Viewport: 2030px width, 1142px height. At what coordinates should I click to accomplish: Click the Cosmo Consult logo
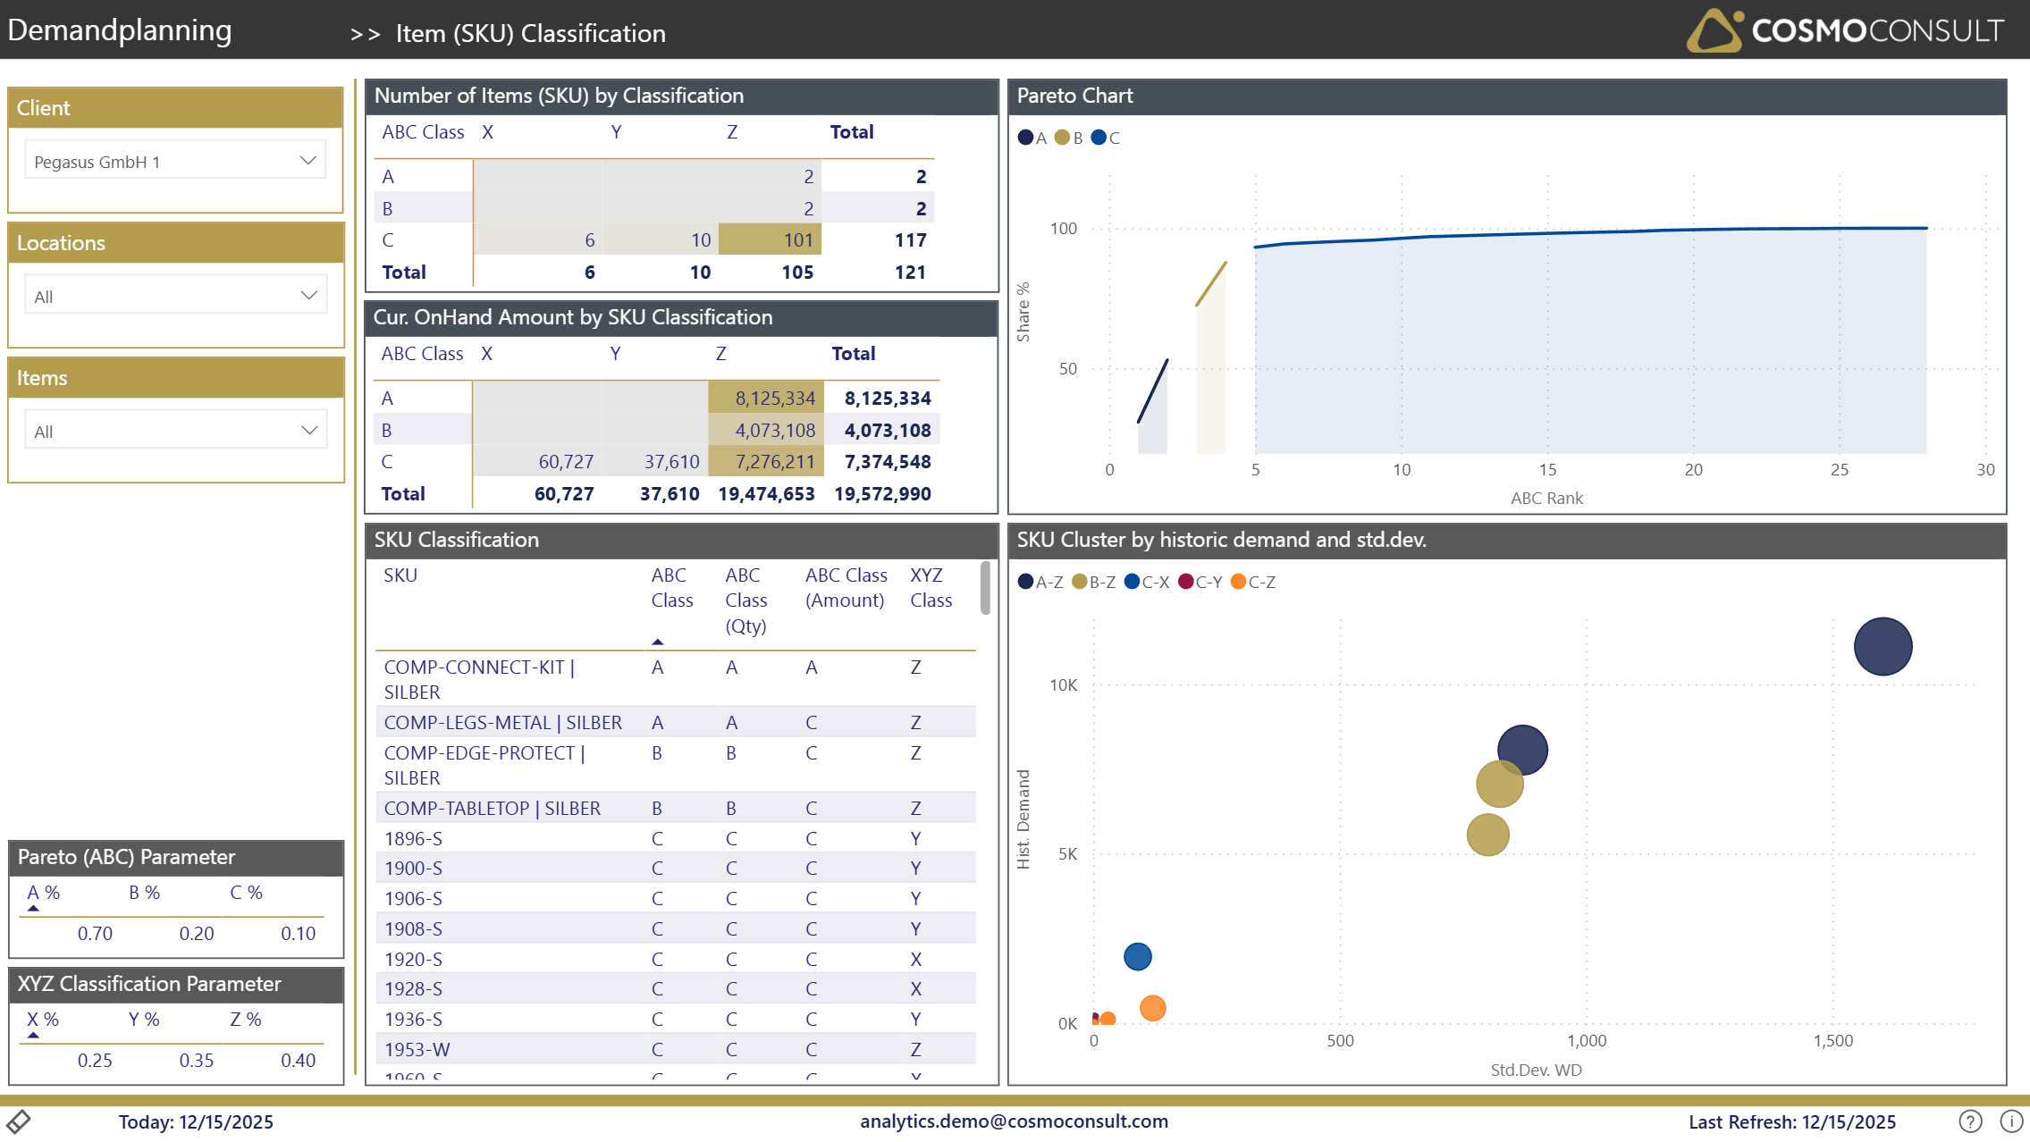(x=1845, y=30)
